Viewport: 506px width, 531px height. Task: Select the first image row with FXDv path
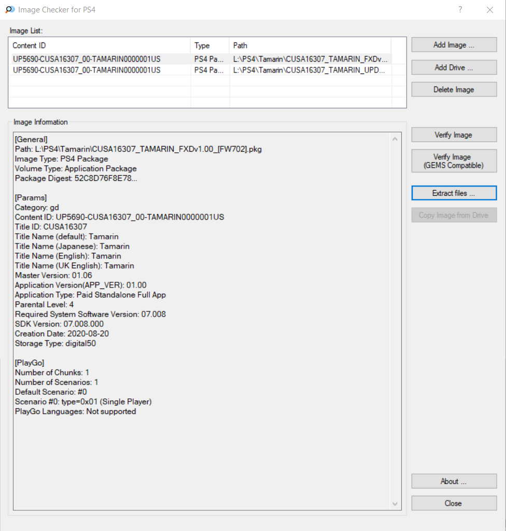pos(201,59)
